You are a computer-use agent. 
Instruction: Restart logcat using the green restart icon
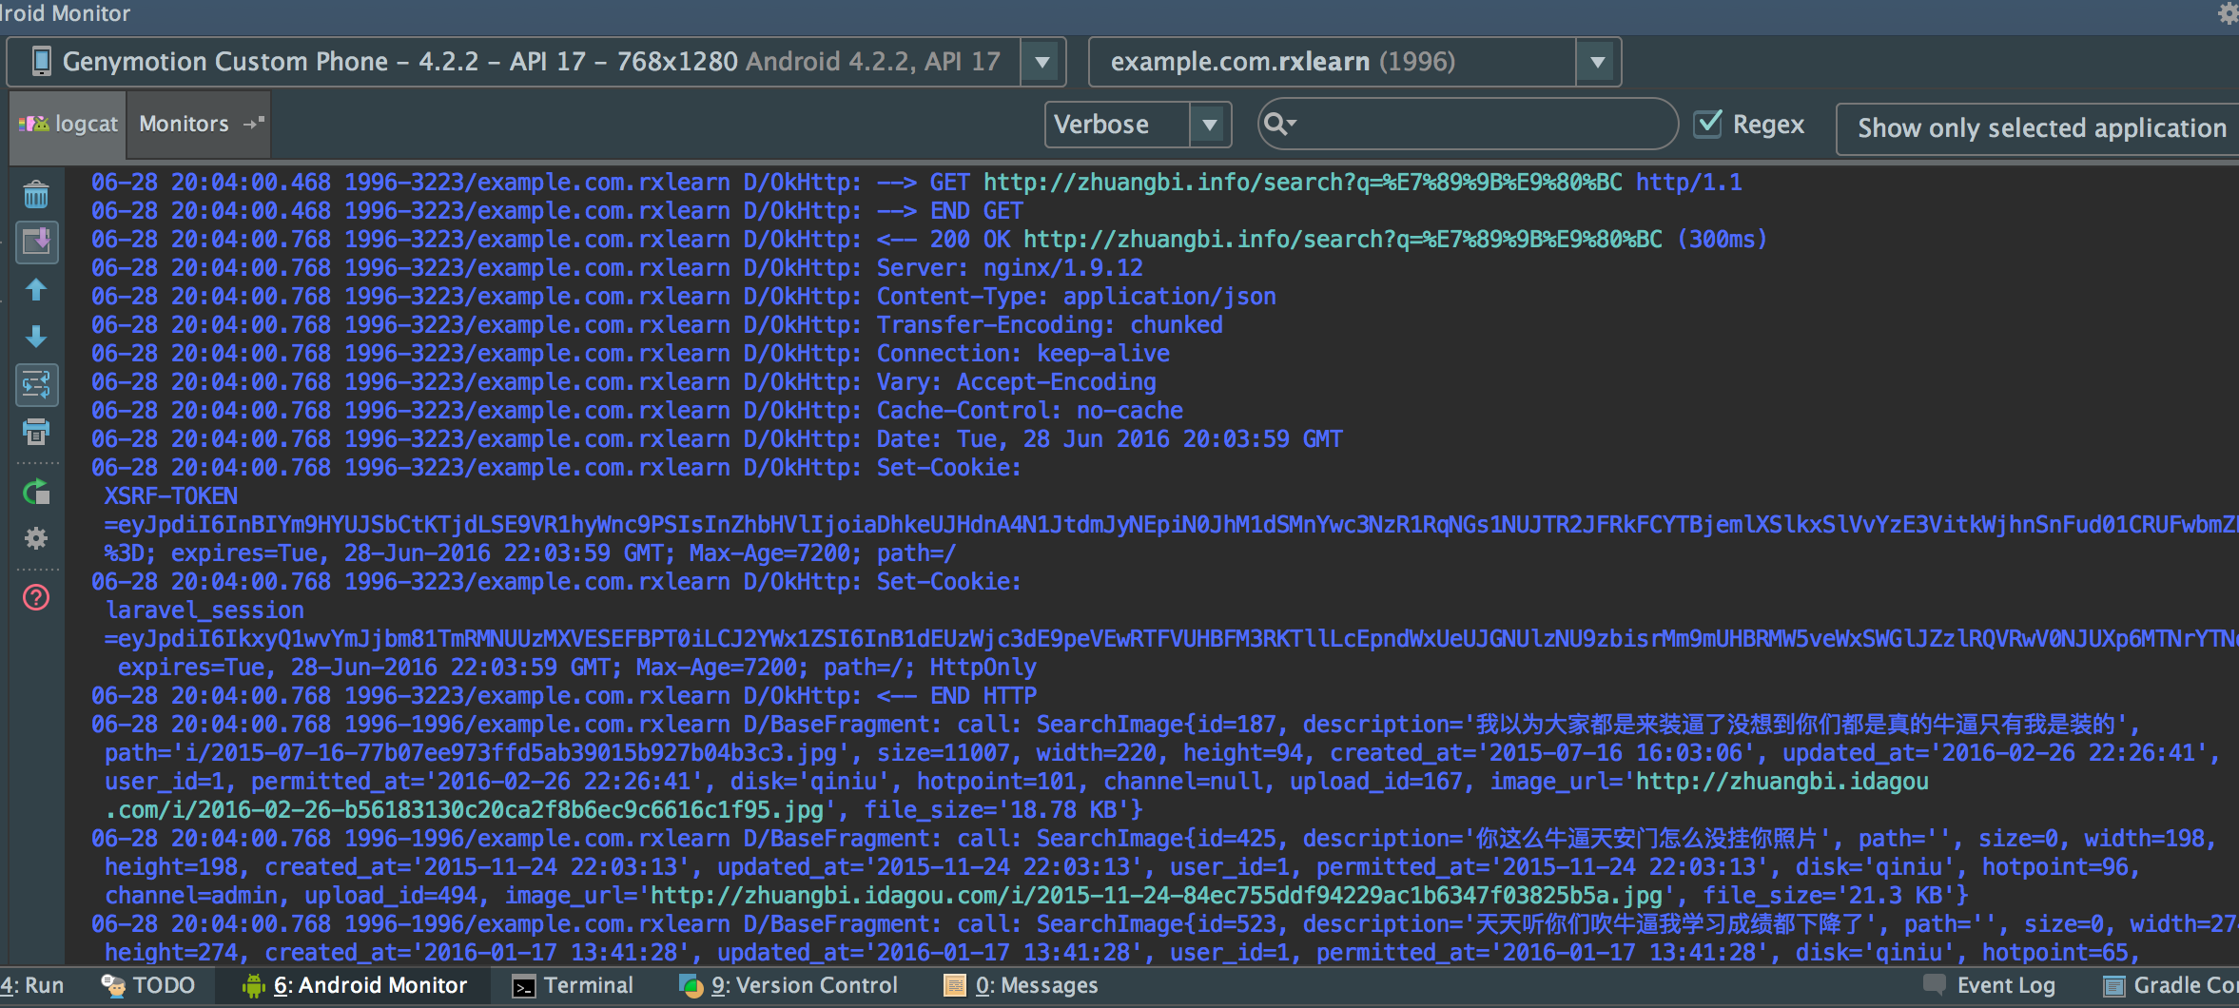coord(36,493)
